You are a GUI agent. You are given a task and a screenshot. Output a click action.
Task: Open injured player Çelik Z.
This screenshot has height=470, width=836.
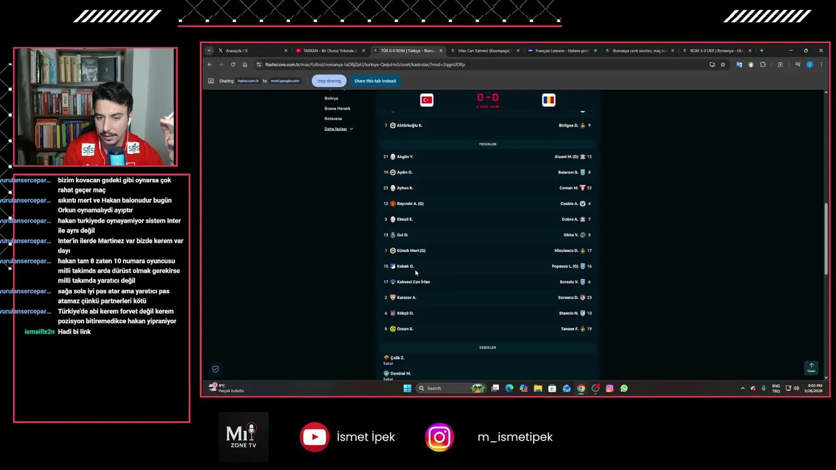coord(397,358)
